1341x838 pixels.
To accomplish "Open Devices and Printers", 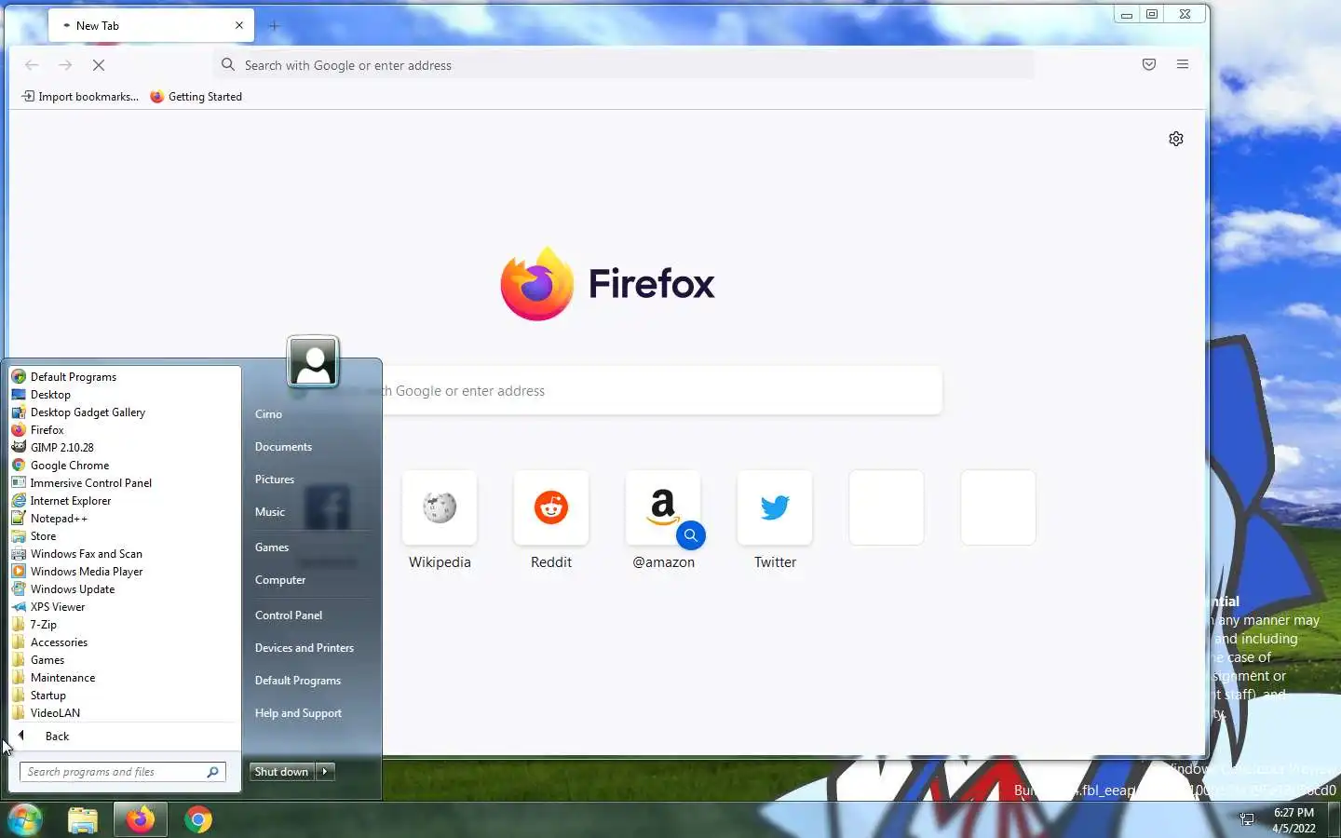I will coord(305,648).
